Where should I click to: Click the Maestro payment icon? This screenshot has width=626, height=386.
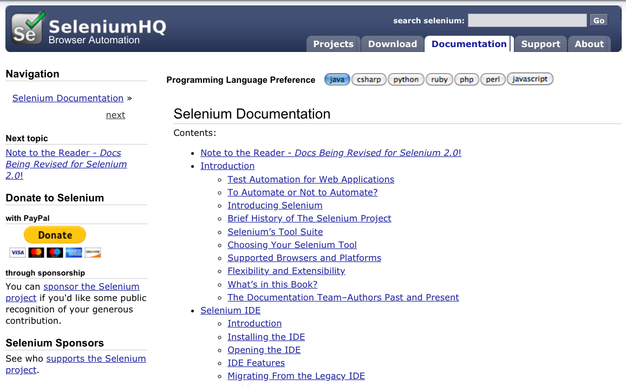(54, 252)
